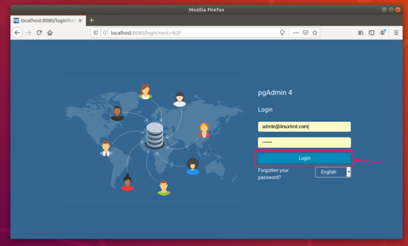This screenshot has height=246, width=408.
Task: Minimize the Firefox window
Action: coord(384,10)
